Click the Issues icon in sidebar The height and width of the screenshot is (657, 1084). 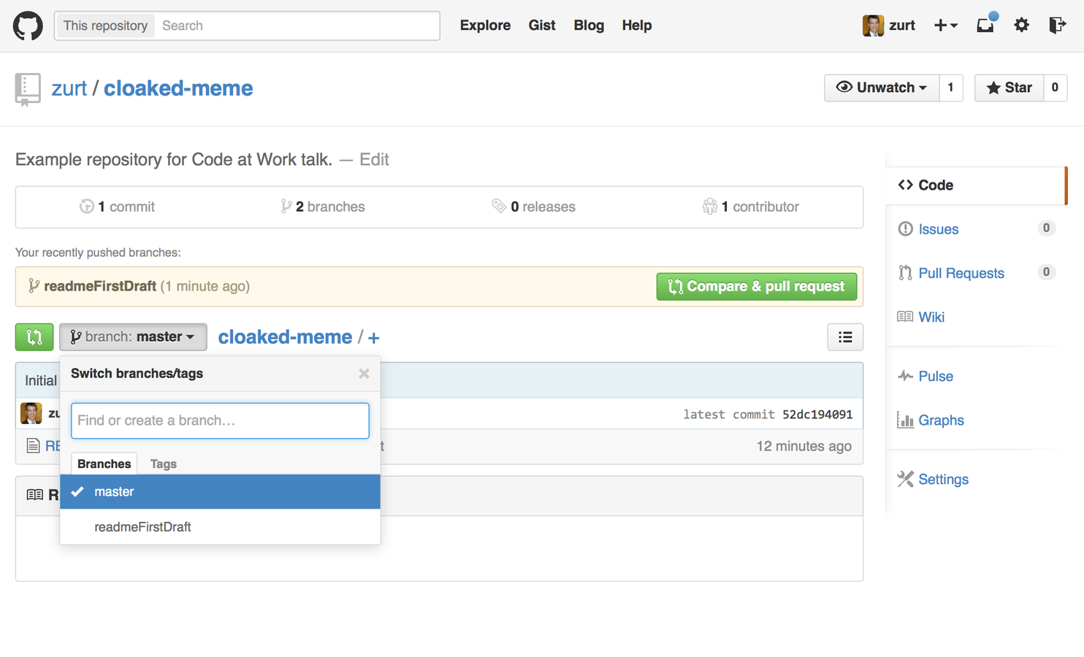(906, 229)
